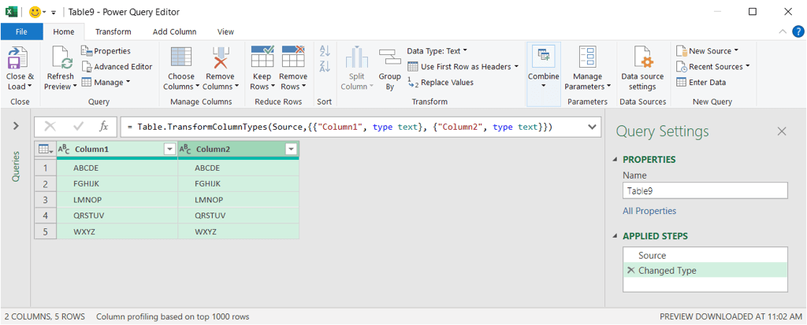Expand the Queries pane chevron
The image size is (807, 325).
(x=16, y=126)
